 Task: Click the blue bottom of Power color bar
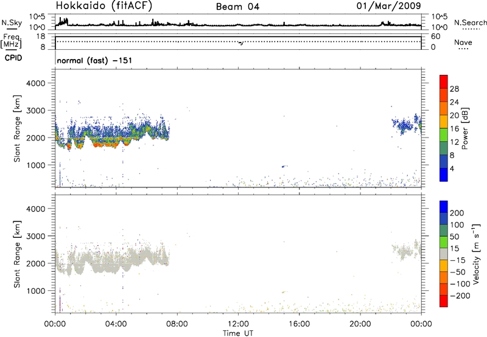[444, 175]
